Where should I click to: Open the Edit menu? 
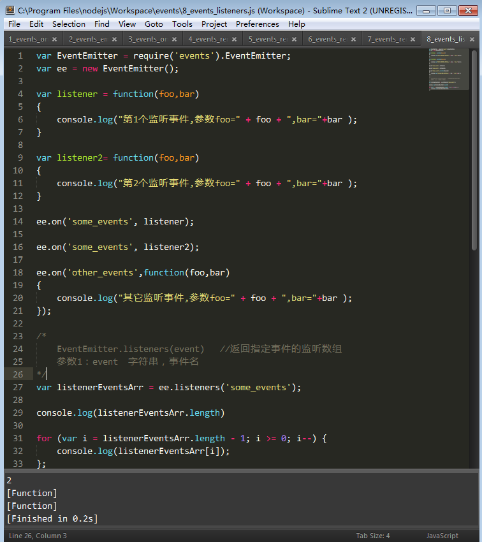click(x=36, y=24)
